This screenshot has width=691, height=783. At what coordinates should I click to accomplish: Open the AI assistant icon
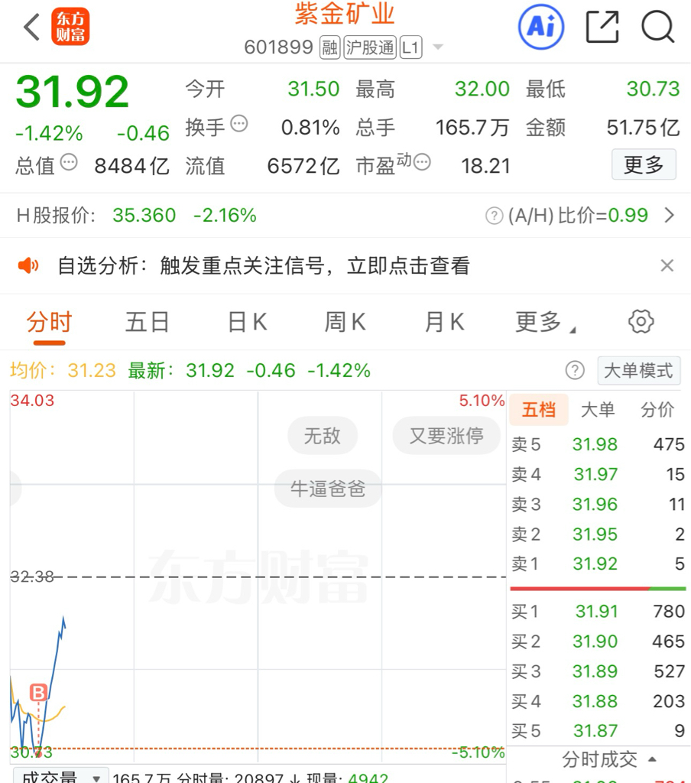click(x=541, y=27)
